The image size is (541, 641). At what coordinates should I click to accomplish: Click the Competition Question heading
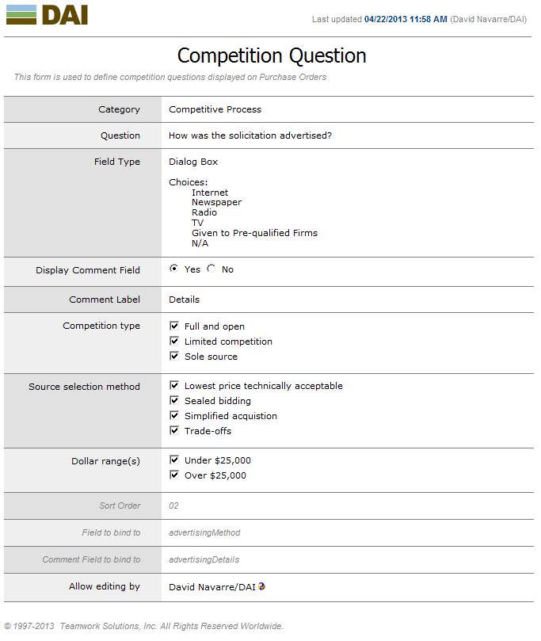click(272, 55)
